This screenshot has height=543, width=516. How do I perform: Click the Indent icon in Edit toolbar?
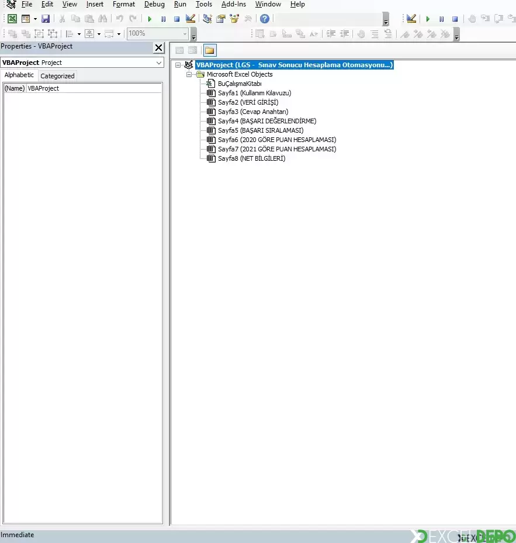coord(331,33)
